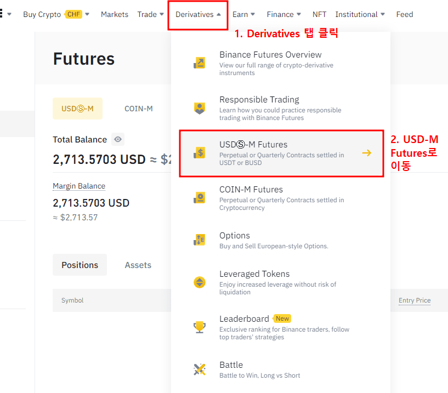Switch to the COIN-M wallet tab

click(x=139, y=109)
